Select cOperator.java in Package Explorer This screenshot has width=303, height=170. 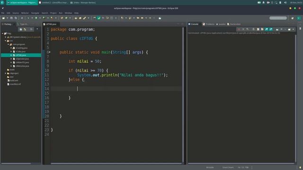(x=22, y=59)
